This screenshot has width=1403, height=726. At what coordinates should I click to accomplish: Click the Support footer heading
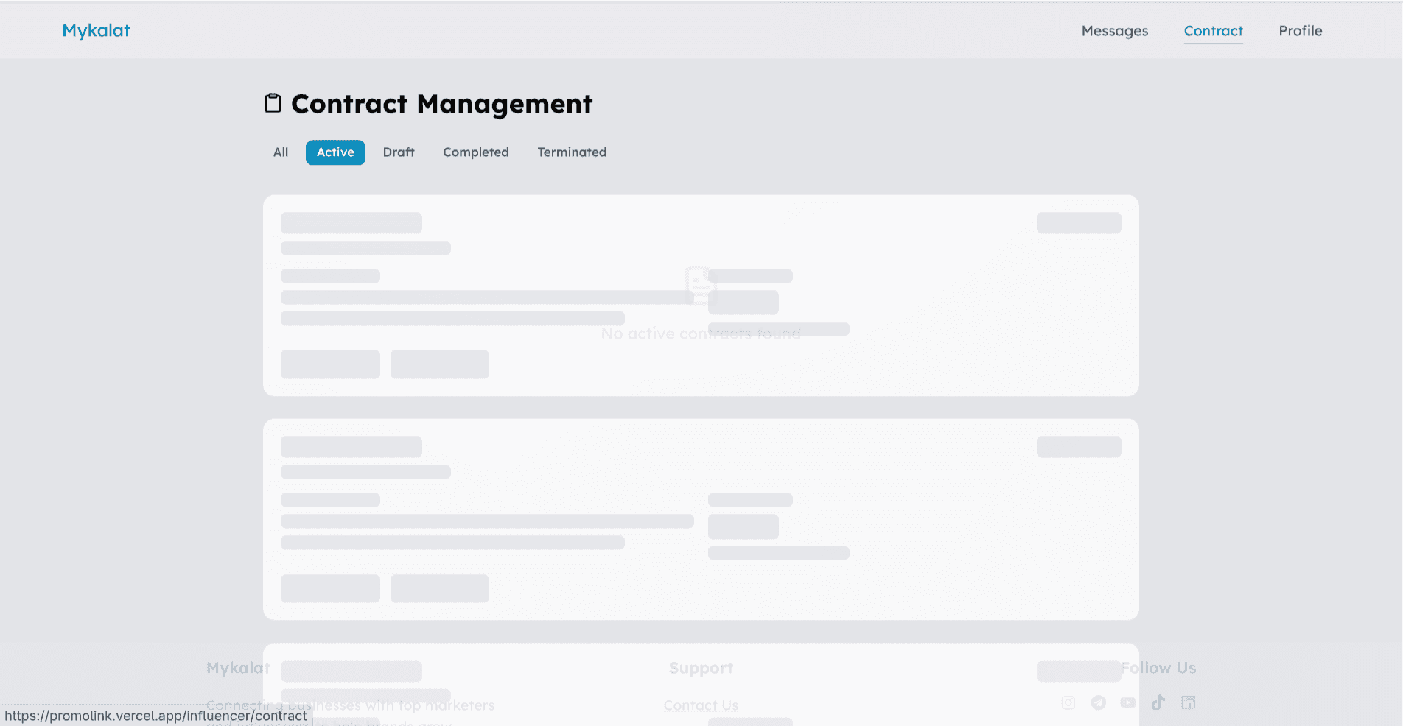tap(701, 668)
